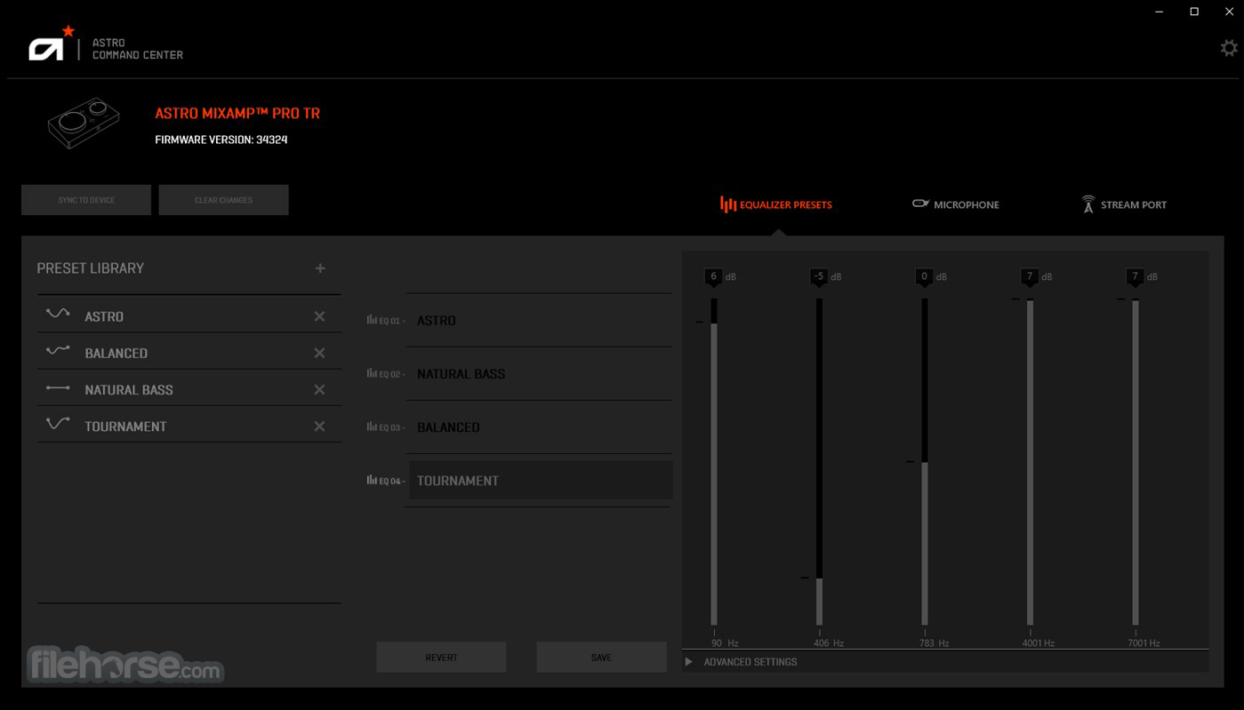
Task: Select the EQ 01 ASTRO slot
Action: tap(539, 320)
